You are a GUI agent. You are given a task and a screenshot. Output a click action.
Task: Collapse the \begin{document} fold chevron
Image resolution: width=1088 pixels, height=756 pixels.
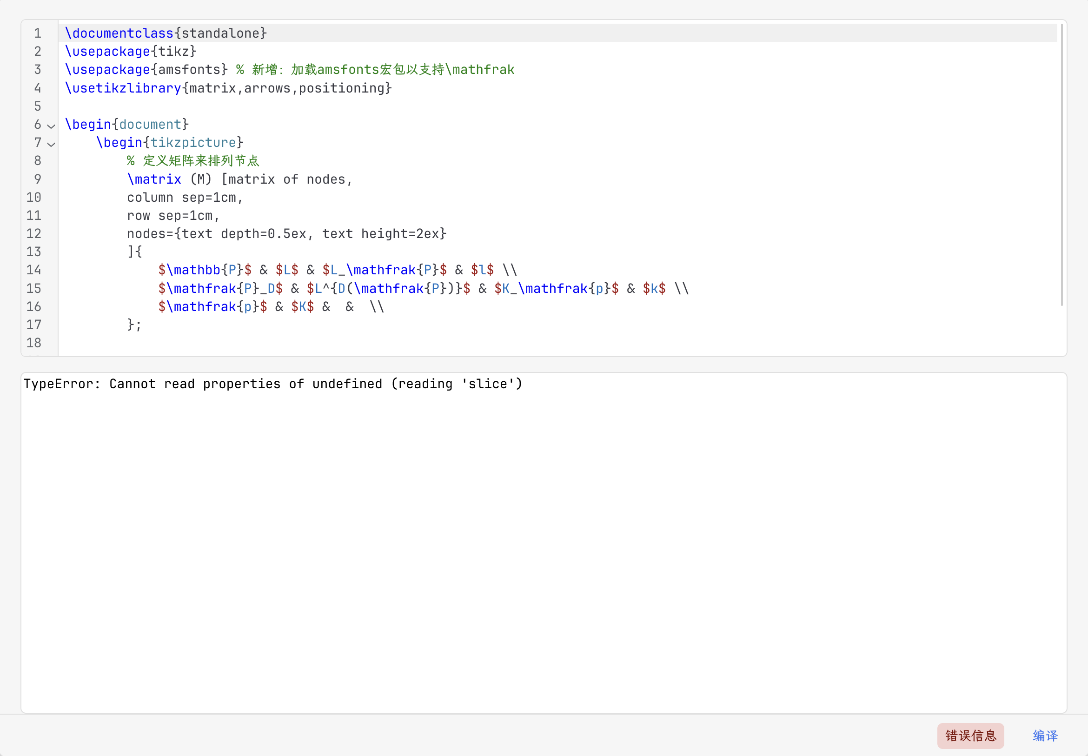tap(51, 126)
